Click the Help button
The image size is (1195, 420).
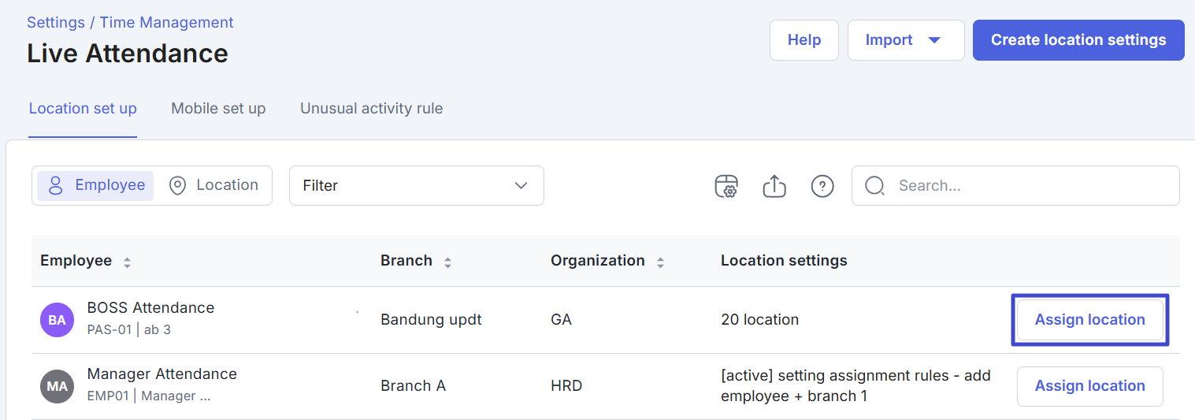pos(803,40)
